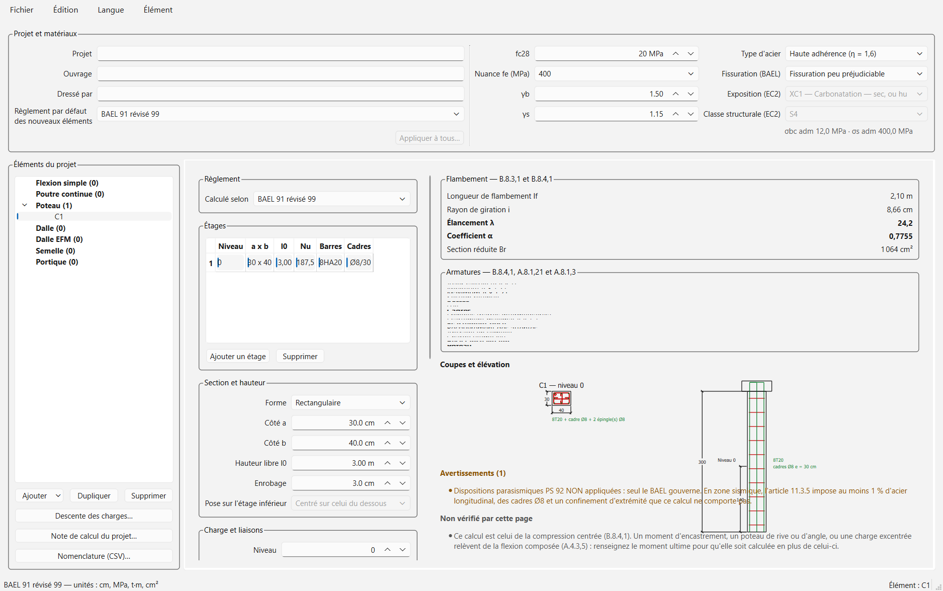
Task: Open the Nuance fe (MPa) dropdown
Action: pyautogui.click(x=616, y=73)
